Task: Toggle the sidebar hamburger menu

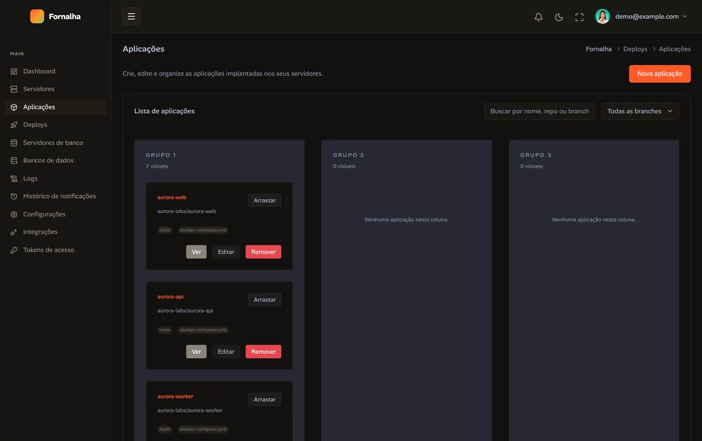Action: click(x=131, y=17)
